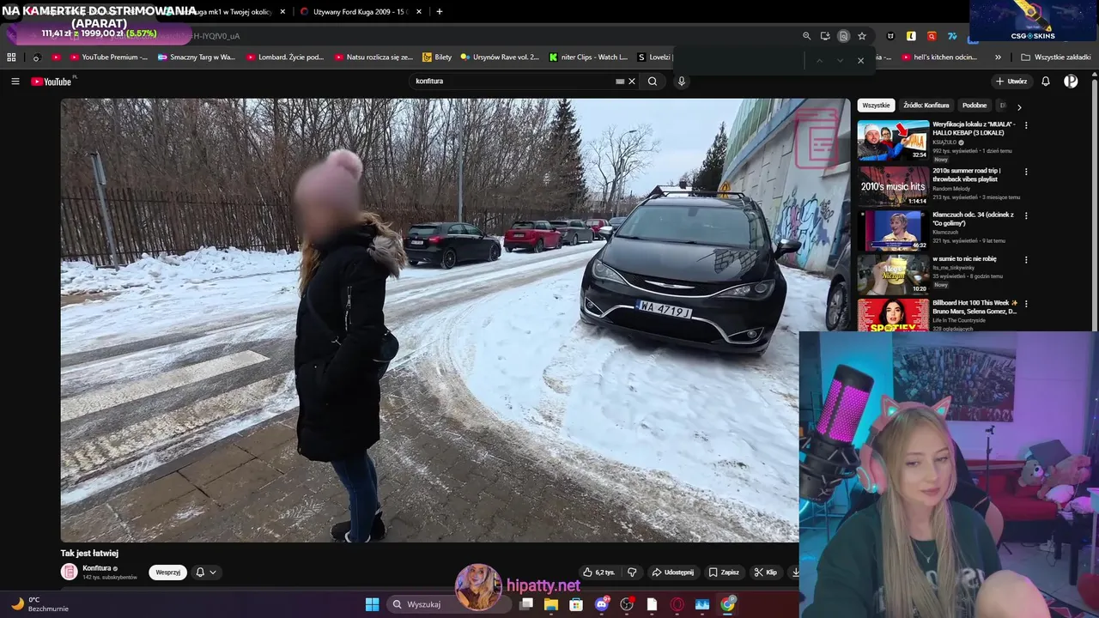Image resolution: width=1099 pixels, height=618 pixels.
Task: Open options menu for 'w sumie to nic nie robię'
Action: 1026,259
